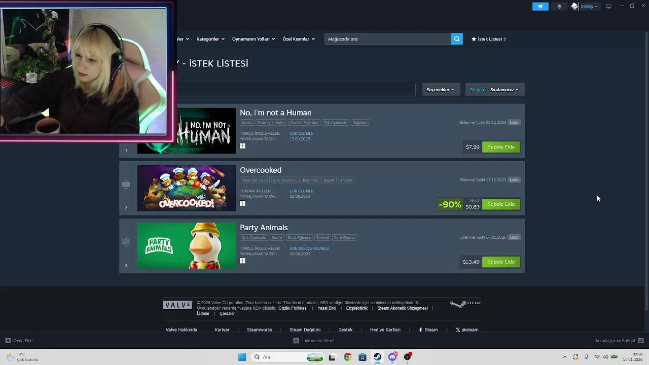This screenshot has height=365, width=649.
Task: Open Party Animals game title
Action: (264, 228)
